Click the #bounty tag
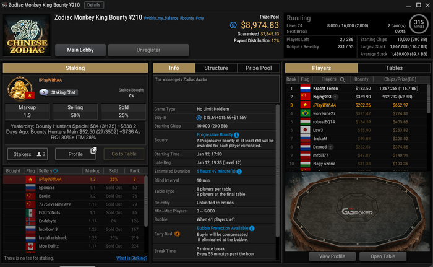This screenshot has width=433, height=267. tap(187, 18)
